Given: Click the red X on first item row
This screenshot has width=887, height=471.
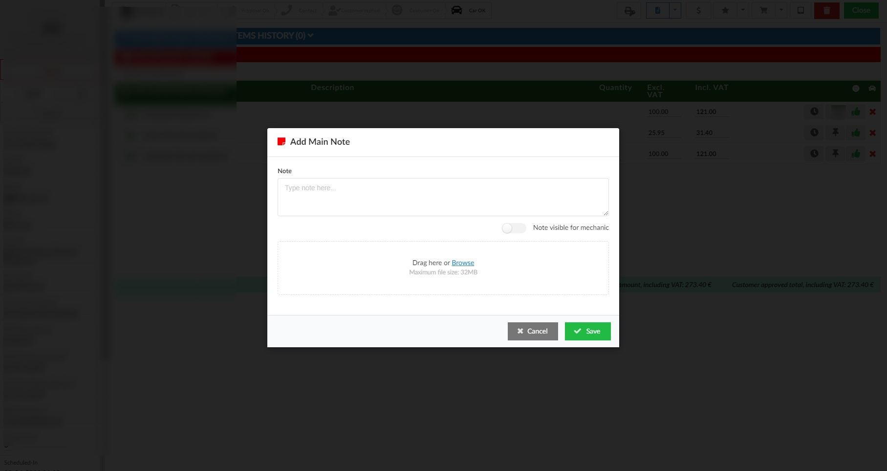Looking at the screenshot, I should click(872, 112).
